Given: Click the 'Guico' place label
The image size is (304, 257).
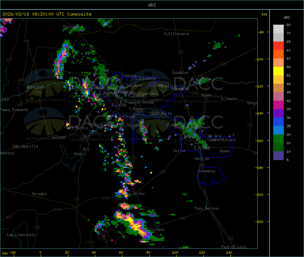Looking at the screenshot, I should click(206, 95).
